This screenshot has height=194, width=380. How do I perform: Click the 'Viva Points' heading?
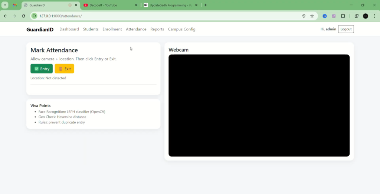tap(40, 106)
